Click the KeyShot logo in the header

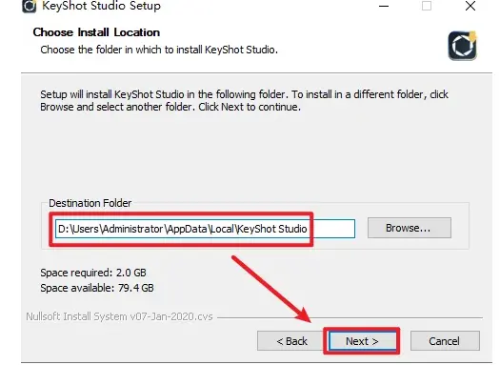pyautogui.click(x=462, y=46)
